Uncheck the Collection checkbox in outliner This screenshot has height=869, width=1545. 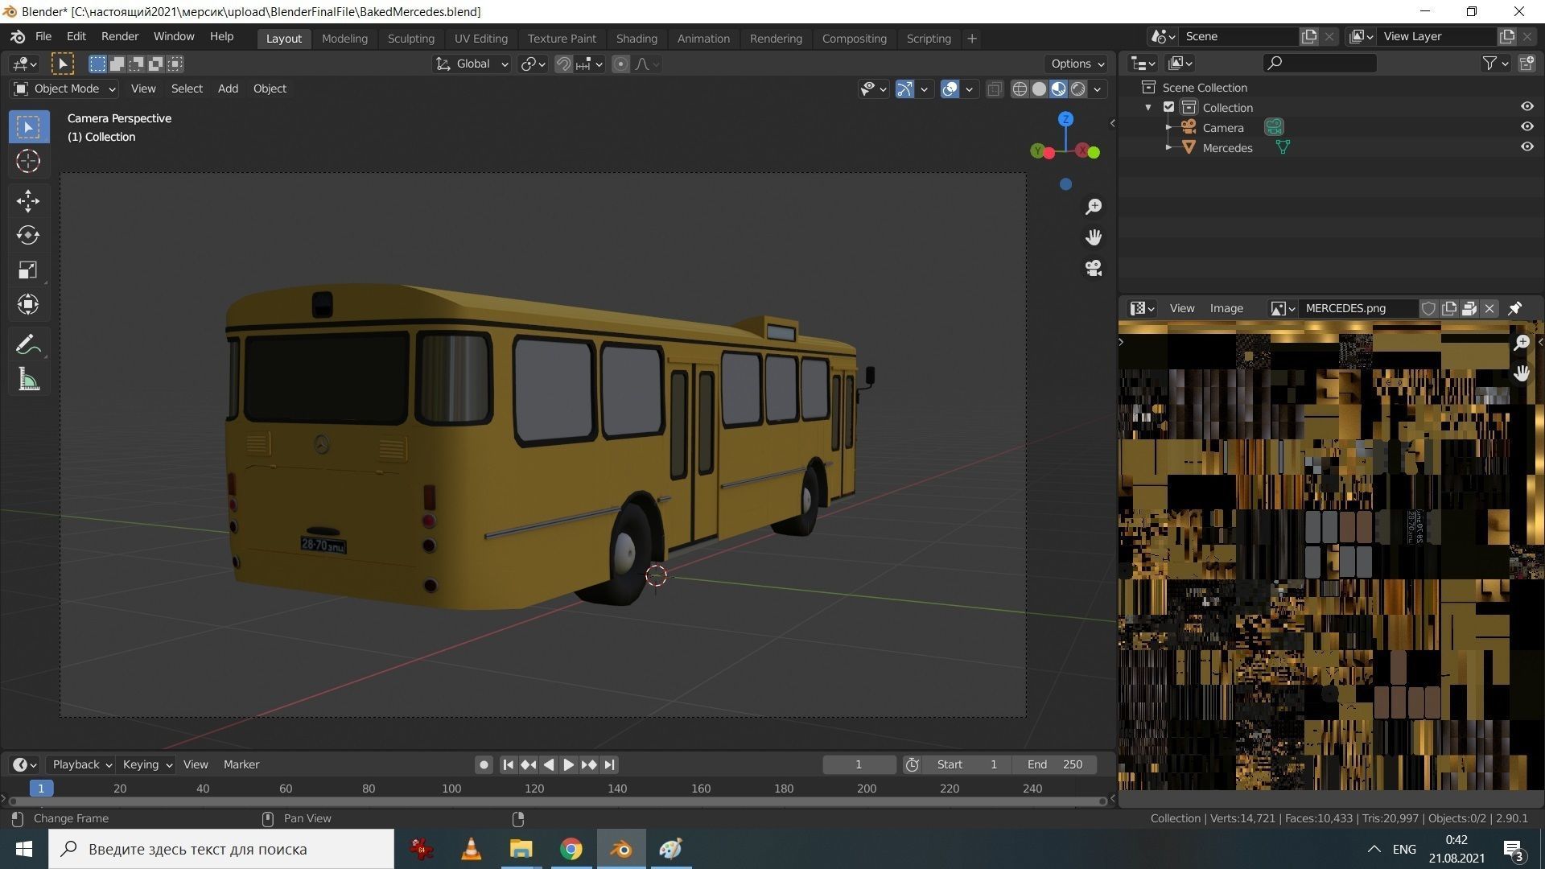[x=1169, y=107]
